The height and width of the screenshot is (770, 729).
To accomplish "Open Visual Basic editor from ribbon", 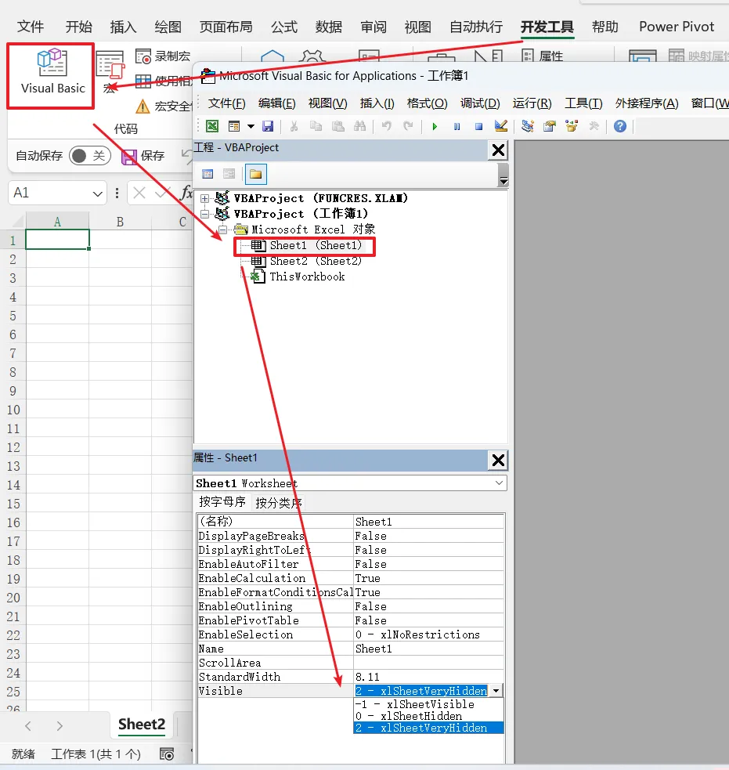I will tap(51, 75).
